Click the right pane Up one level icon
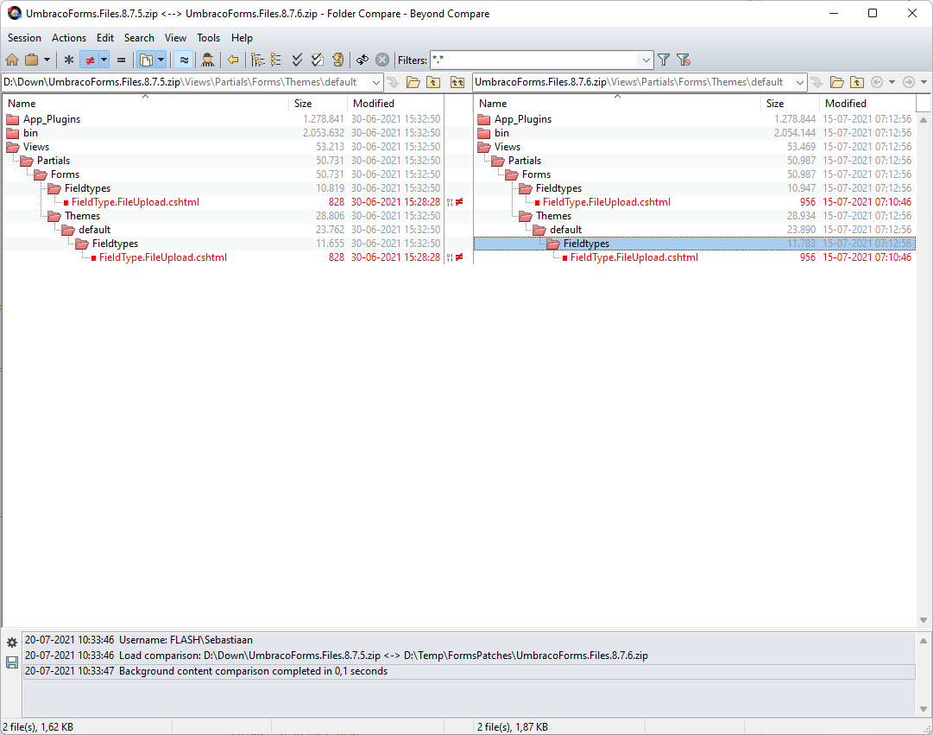This screenshot has width=933, height=735. (857, 82)
